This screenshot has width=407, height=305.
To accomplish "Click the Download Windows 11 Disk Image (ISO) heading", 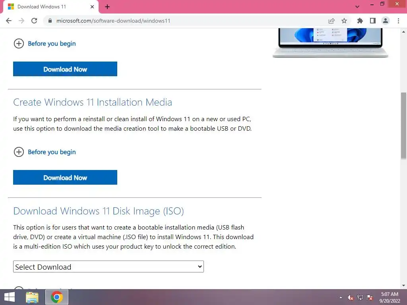I will pyautogui.click(x=99, y=211).
